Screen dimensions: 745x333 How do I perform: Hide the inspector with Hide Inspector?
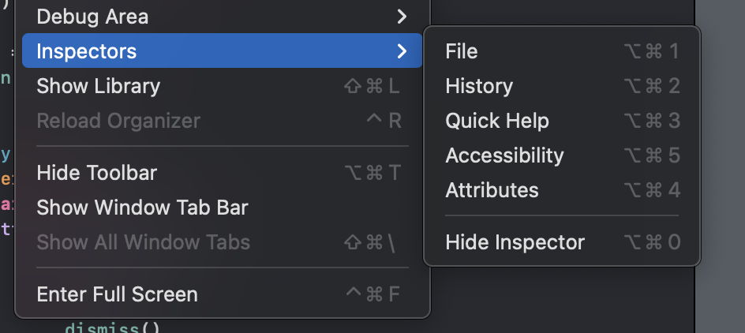point(515,242)
